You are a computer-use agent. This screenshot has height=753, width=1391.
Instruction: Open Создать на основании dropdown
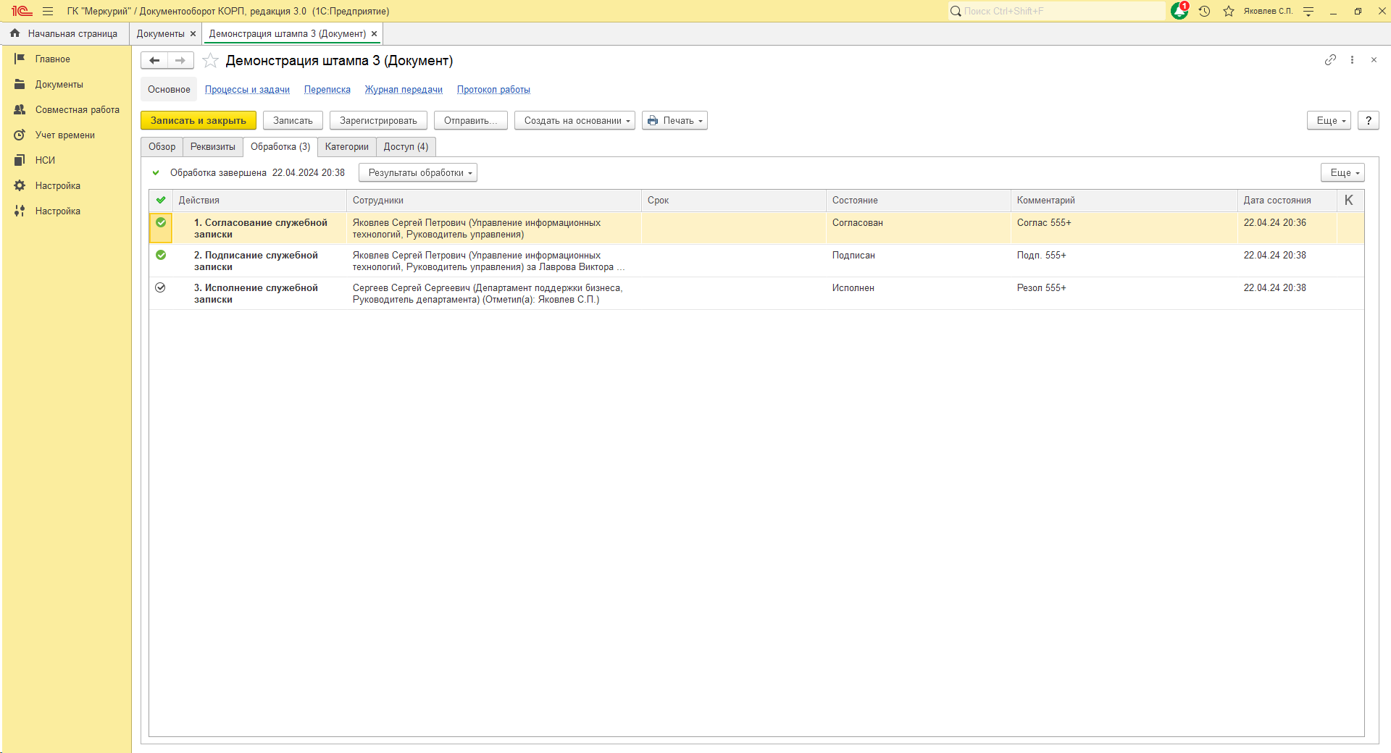pyautogui.click(x=575, y=121)
